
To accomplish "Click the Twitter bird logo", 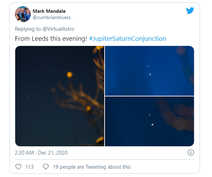I will pos(190,11).
